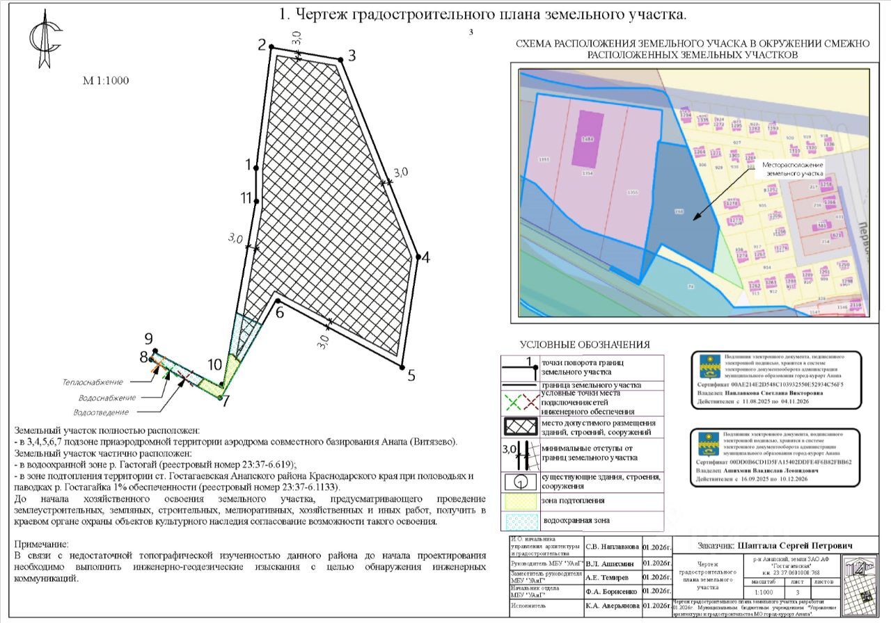Click the М 1:1000 scale label
Screen dimensions: 891x623
[106, 81]
